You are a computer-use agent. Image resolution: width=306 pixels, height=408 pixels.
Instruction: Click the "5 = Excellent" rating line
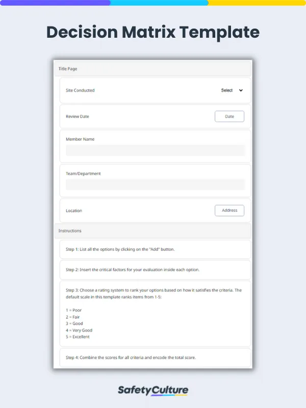click(x=77, y=337)
